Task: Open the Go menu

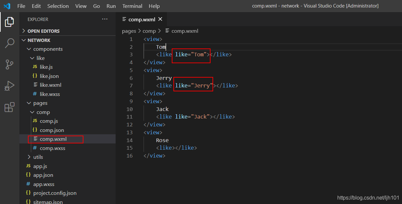Action: click(97, 6)
